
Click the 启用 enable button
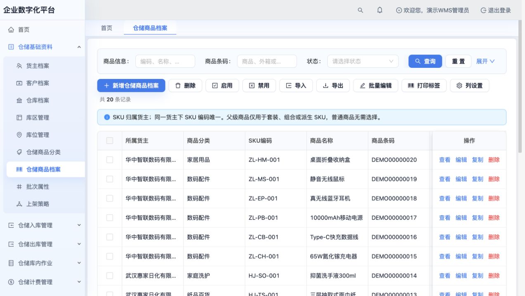click(222, 86)
